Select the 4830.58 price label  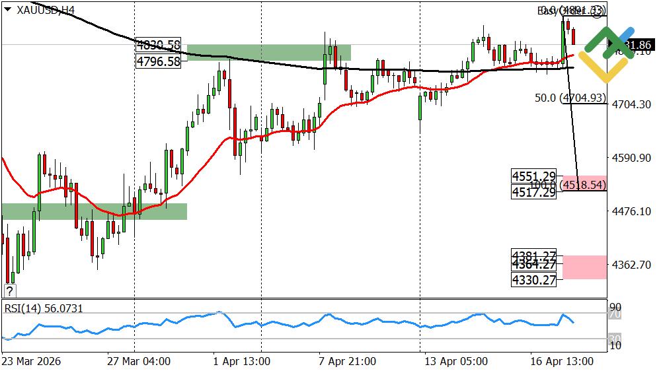(158, 45)
